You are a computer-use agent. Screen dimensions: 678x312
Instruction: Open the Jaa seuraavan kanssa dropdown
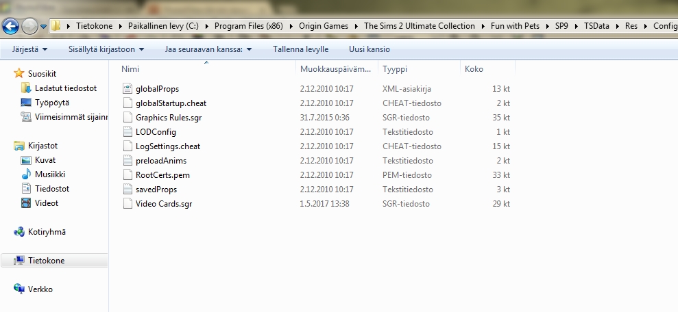(208, 49)
